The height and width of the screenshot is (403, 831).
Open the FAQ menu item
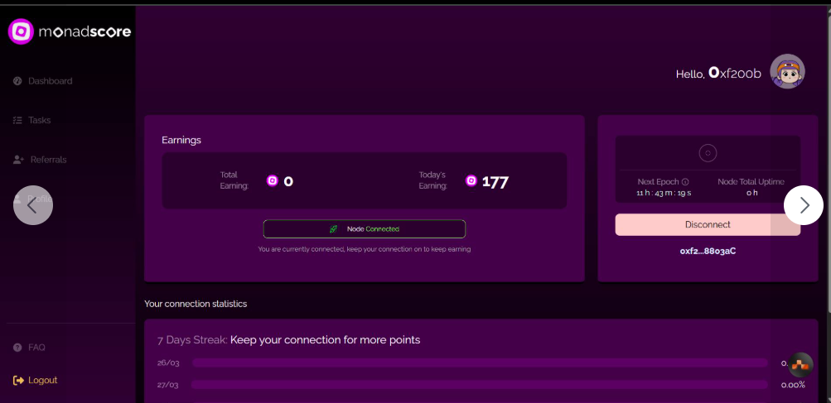[29, 348]
